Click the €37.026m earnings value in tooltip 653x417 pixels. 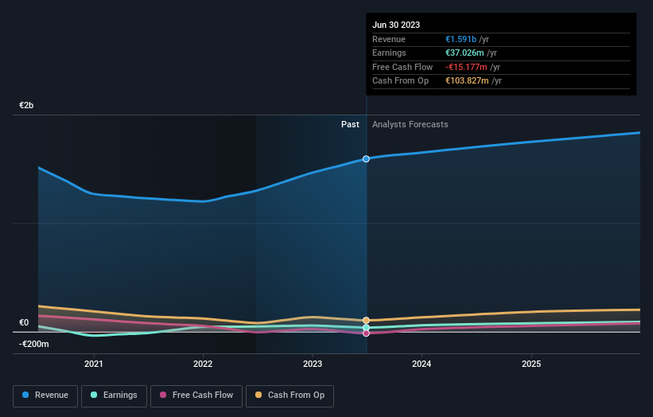464,53
